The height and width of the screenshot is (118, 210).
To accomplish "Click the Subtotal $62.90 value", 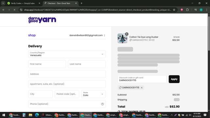I will 176,95.
